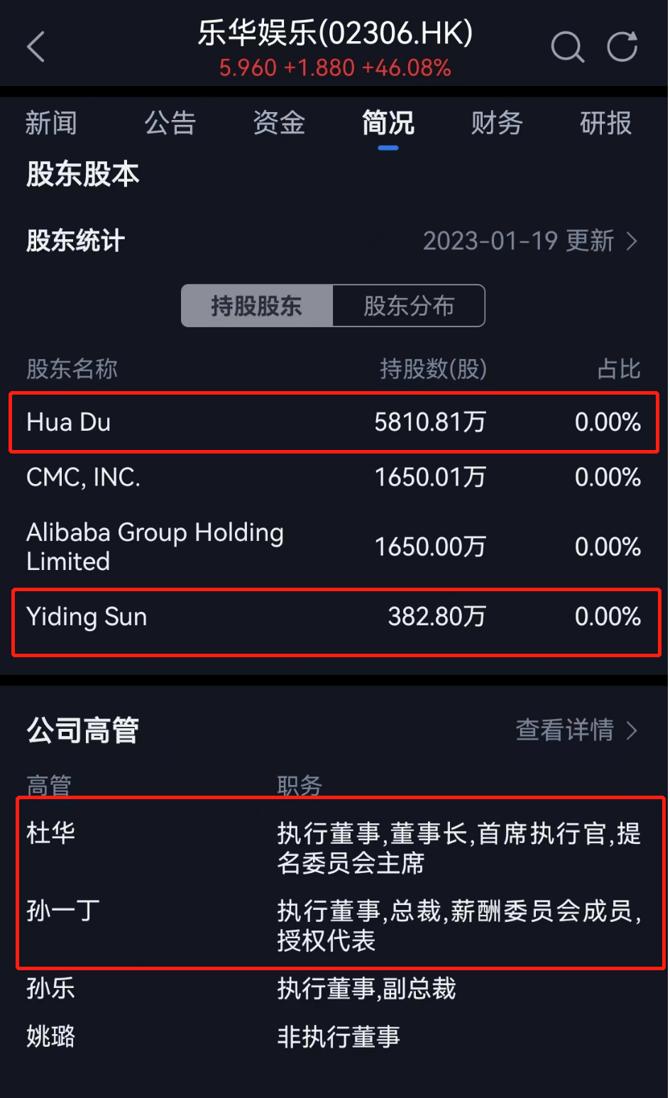Tap the back arrow icon
Screen dimensions: 670x1098
[x=36, y=47]
